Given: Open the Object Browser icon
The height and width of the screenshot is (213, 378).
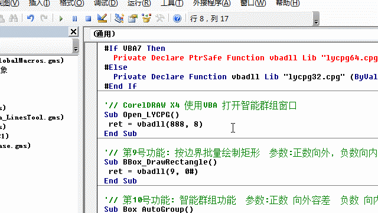Looking at the screenshot, I should 146,18.
